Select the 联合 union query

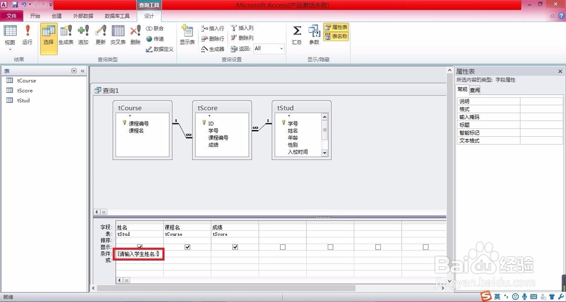(155, 28)
